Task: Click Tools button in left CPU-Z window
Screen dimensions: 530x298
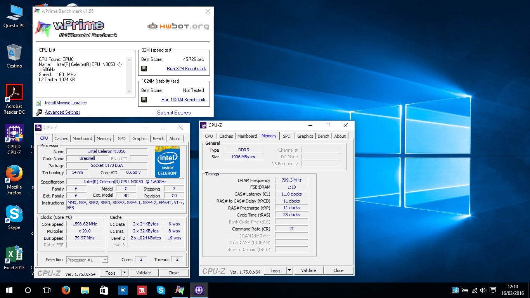Action: coord(111,273)
